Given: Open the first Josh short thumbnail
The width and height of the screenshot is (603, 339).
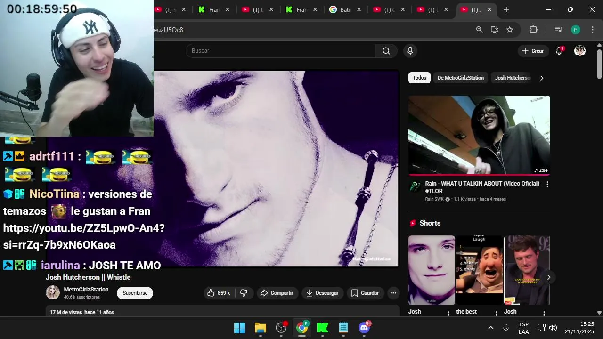Looking at the screenshot, I should point(432,270).
